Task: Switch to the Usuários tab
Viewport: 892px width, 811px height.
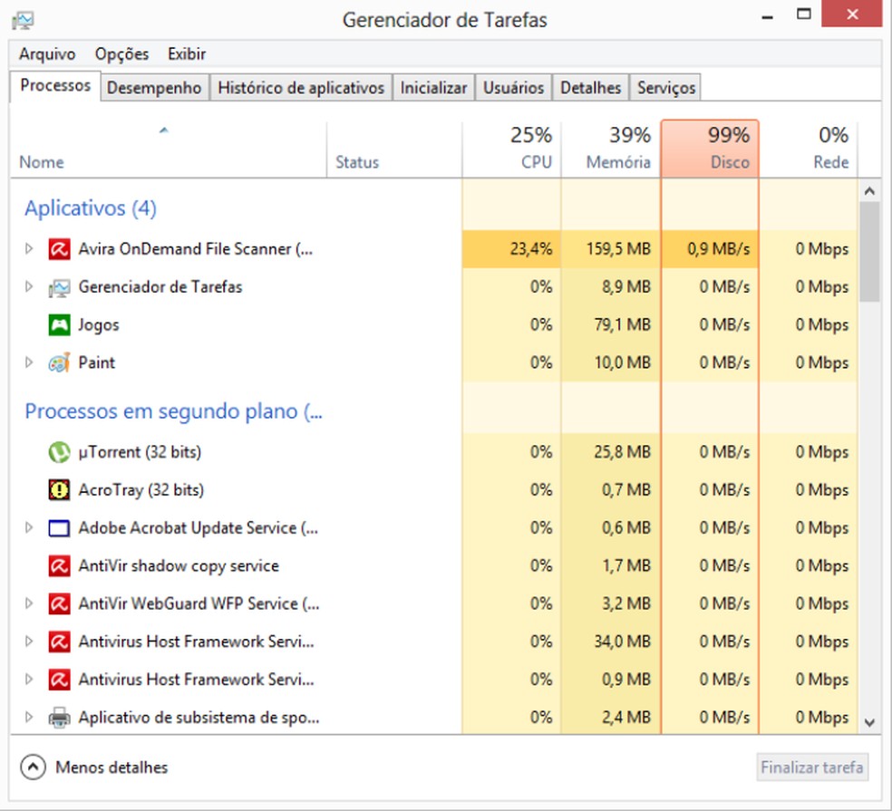Action: pyautogui.click(x=514, y=88)
